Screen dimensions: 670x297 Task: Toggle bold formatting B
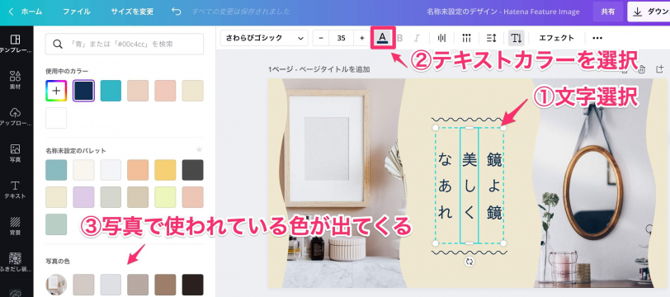[x=400, y=38]
